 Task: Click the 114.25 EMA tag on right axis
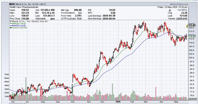[x=192, y=36]
